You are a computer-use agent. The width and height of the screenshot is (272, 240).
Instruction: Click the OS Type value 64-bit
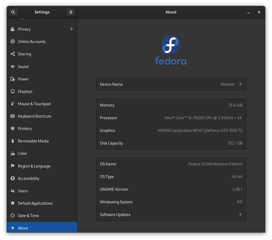pyautogui.click(x=237, y=177)
